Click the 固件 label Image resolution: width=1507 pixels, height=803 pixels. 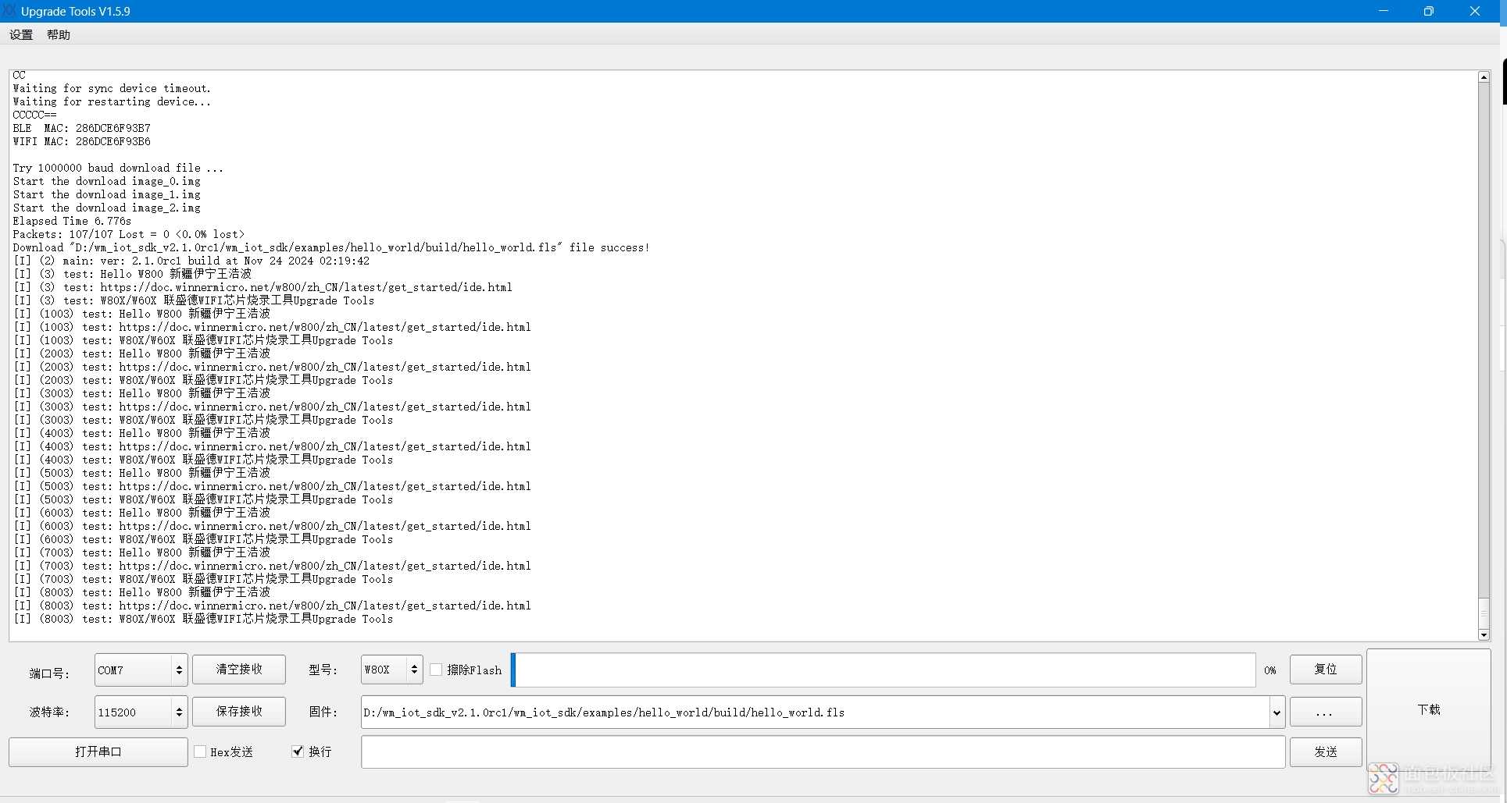pos(323,712)
